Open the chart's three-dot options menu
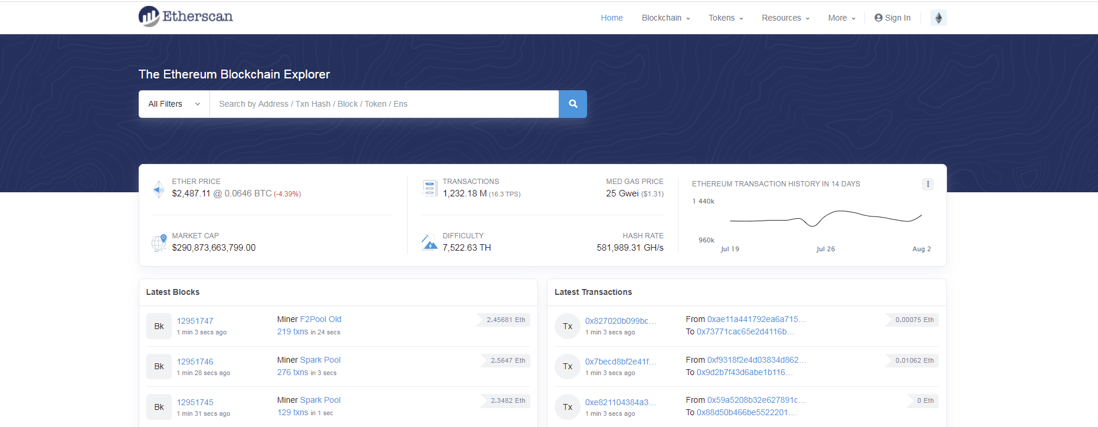Image resolution: width=1098 pixels, height=427 pixels. 927,184
